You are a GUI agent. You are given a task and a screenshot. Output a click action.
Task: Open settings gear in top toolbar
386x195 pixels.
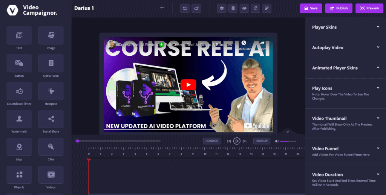tap(222, 8)
